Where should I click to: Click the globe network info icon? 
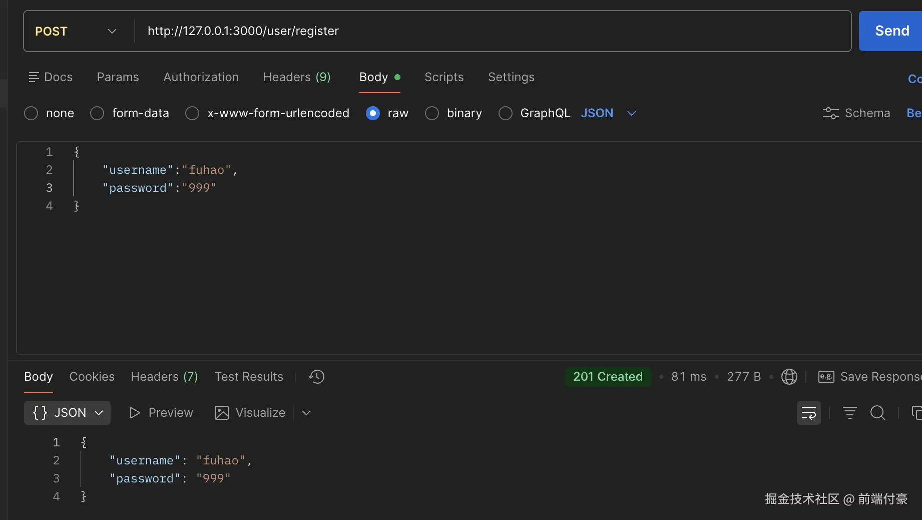[x=789, y=377]
